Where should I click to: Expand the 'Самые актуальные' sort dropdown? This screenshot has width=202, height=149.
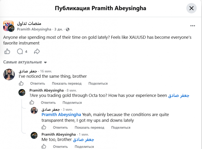coord(25,62)
